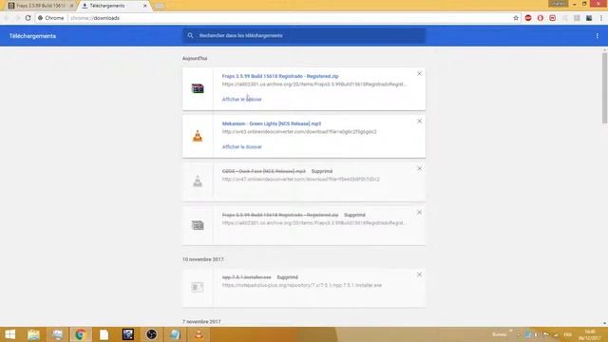
Task: Click the greyed VLC icon of deleted mp3
Action: point(198,181)
